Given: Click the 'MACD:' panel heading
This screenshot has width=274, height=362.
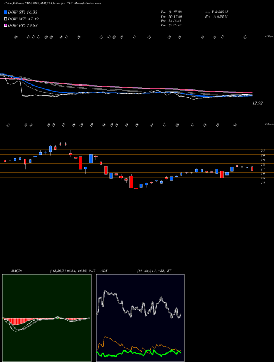Looking at the screenshot, I should (x=16, y=271).
